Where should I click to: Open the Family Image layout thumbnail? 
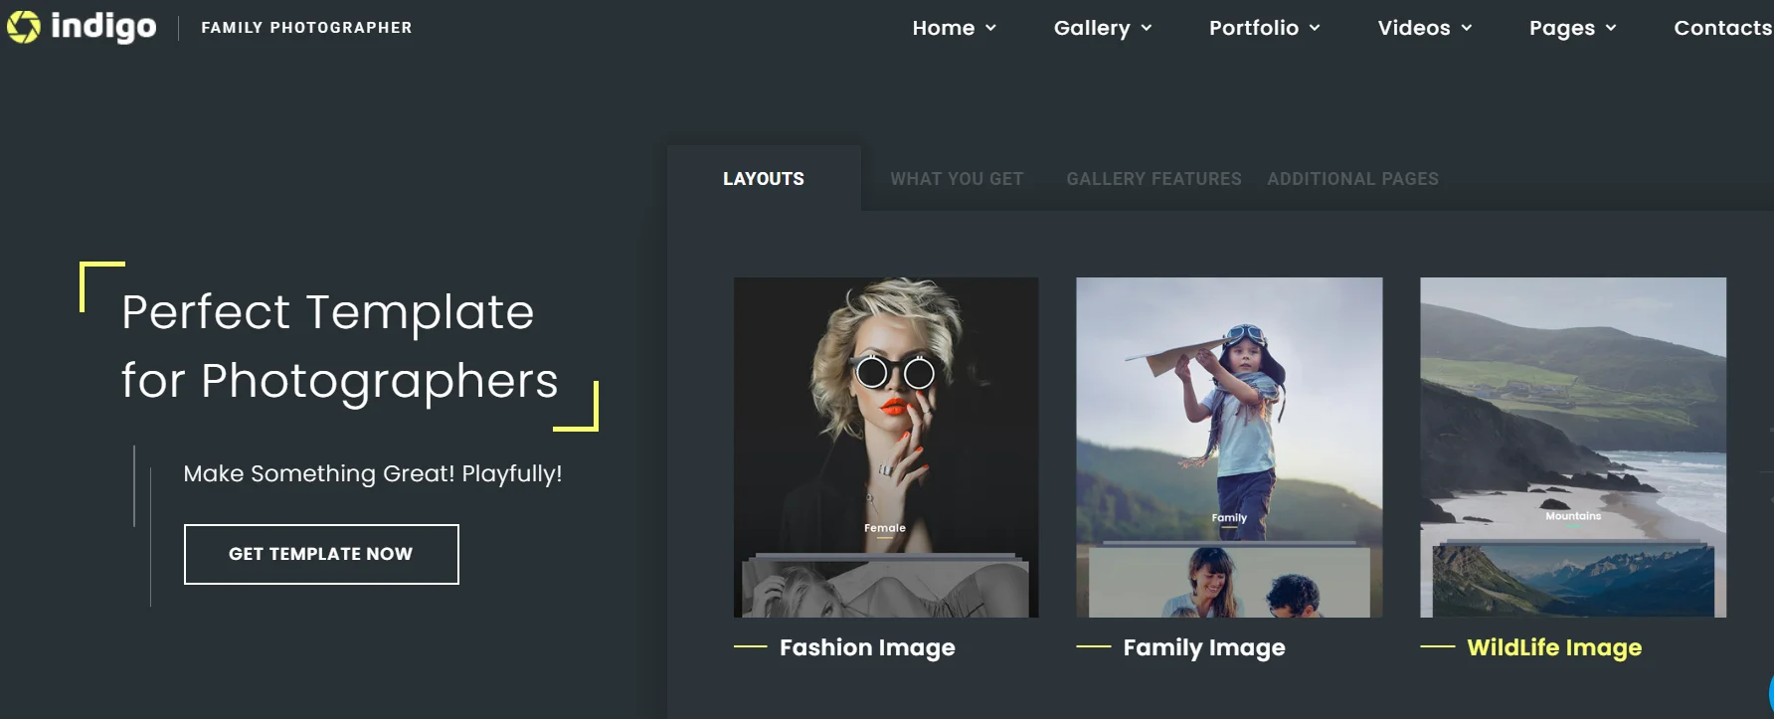pos(1229,447)
